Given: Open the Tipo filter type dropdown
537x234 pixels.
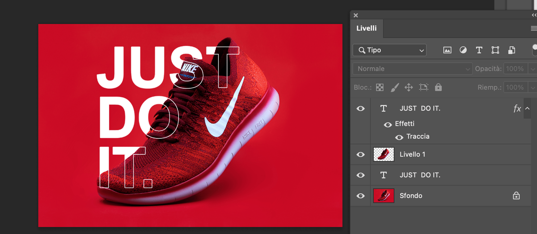Looking at the screenshot, I should [389, 50].
